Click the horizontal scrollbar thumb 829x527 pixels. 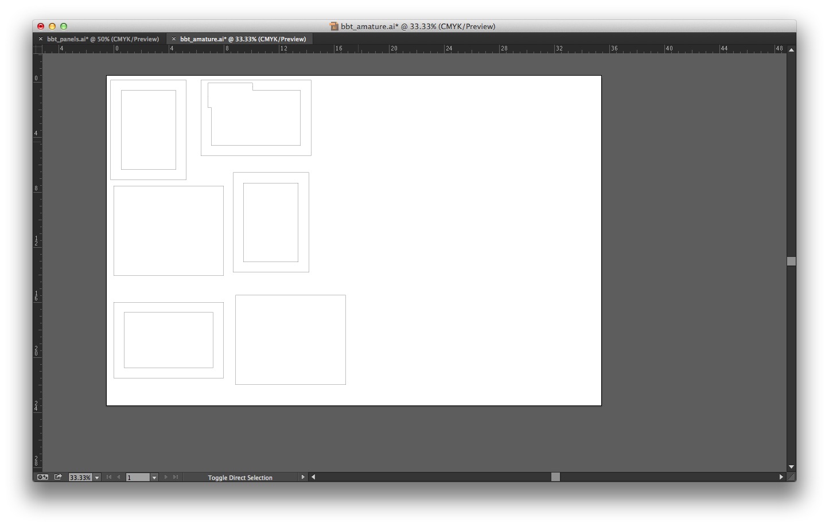click(555, 477)
